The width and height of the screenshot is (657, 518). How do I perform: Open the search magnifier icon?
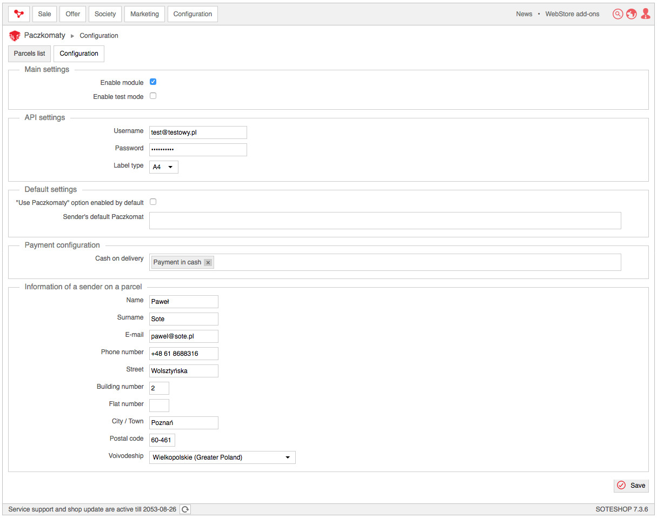click(x=618, y=14)
